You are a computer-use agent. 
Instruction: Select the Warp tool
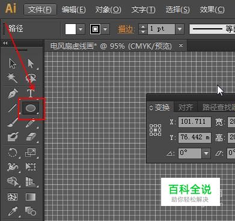click(13, 167)
